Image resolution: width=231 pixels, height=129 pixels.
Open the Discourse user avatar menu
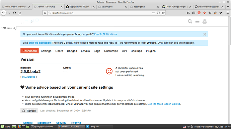pos(205,21)
